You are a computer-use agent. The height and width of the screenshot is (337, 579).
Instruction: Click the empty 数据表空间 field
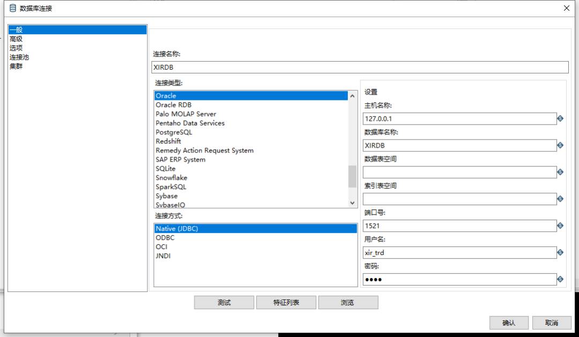pyautogui.click(x=460, y=172)
